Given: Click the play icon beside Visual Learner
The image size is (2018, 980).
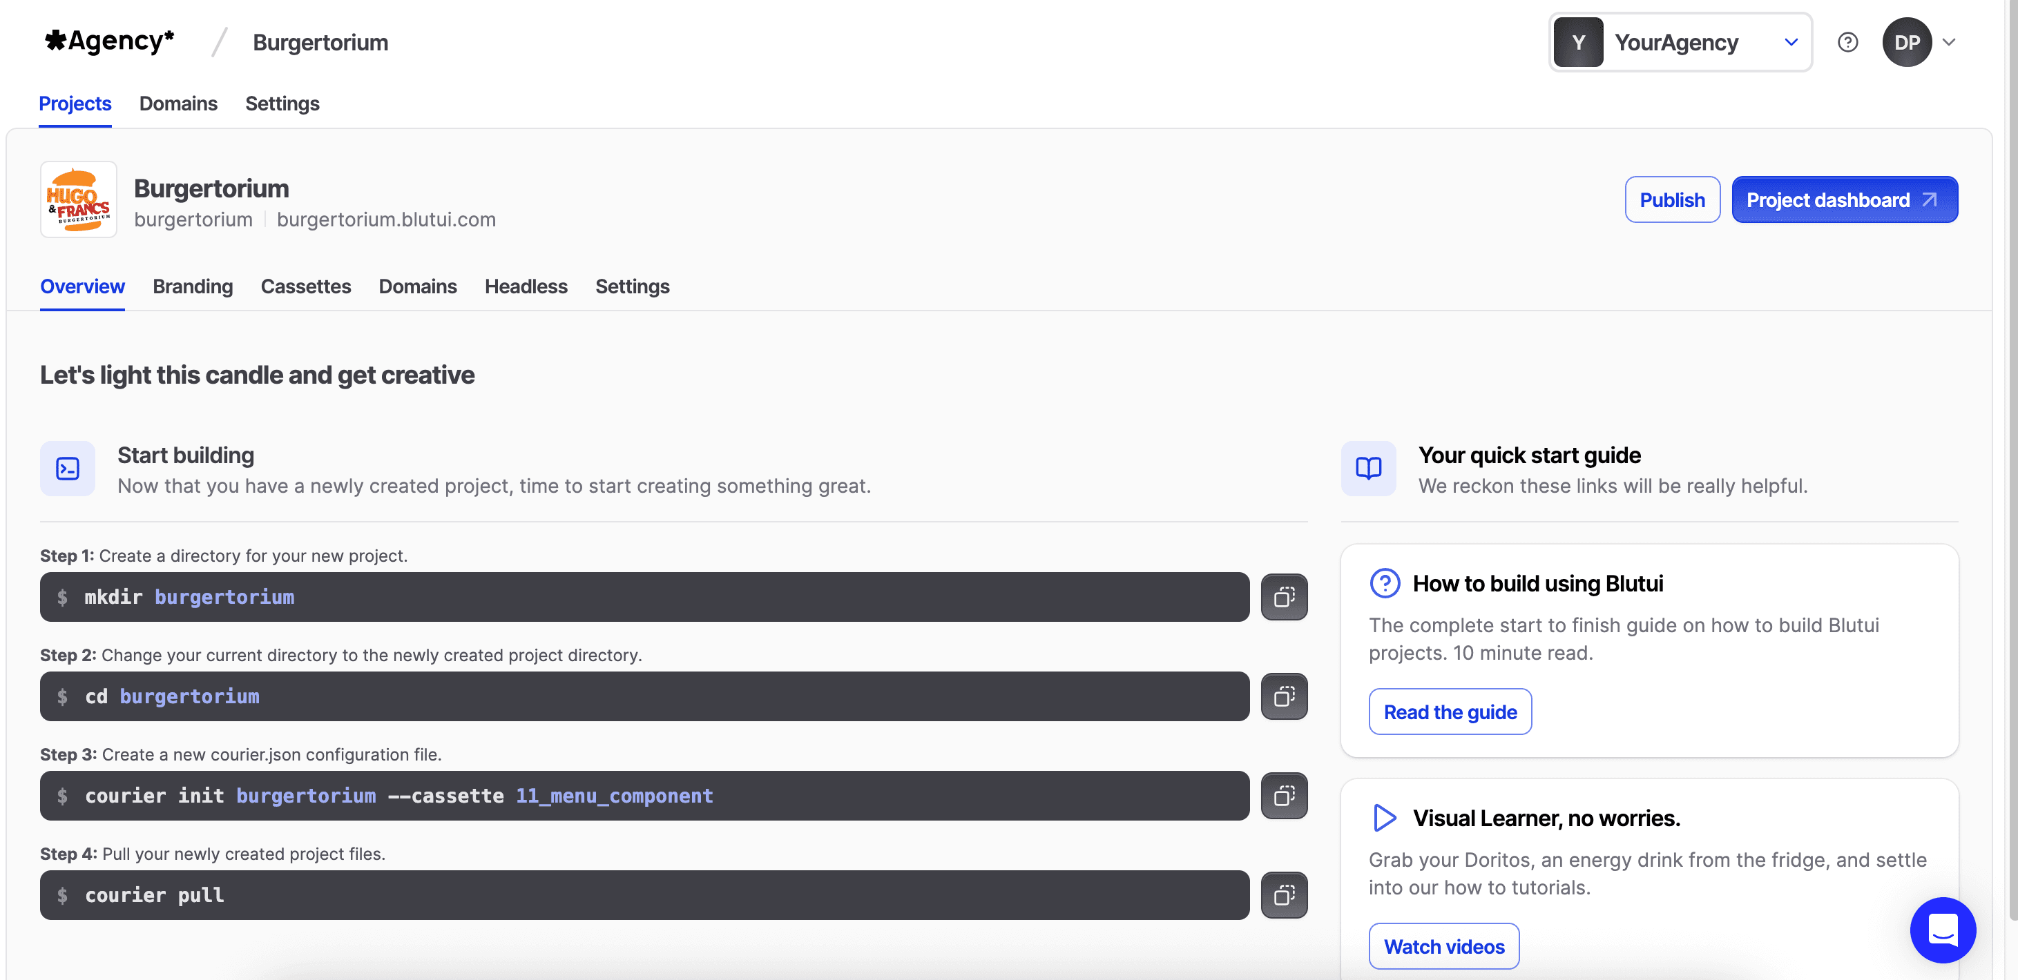Looking at the screenshot, I should (1383, 817).
